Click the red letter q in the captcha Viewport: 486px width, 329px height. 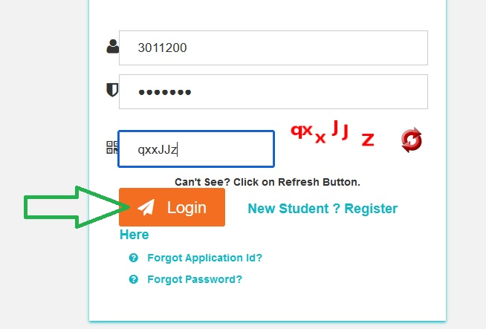click(296, 131)
